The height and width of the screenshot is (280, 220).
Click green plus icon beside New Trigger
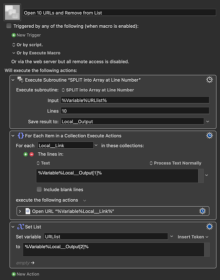click(14, 35)
